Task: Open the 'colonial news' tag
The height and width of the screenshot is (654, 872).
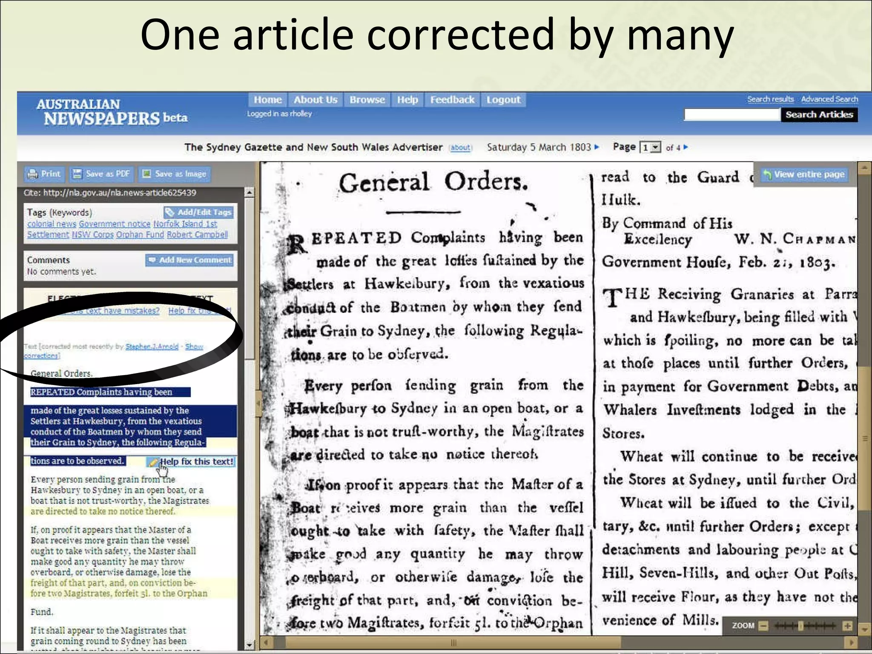Action: point(52,224)
